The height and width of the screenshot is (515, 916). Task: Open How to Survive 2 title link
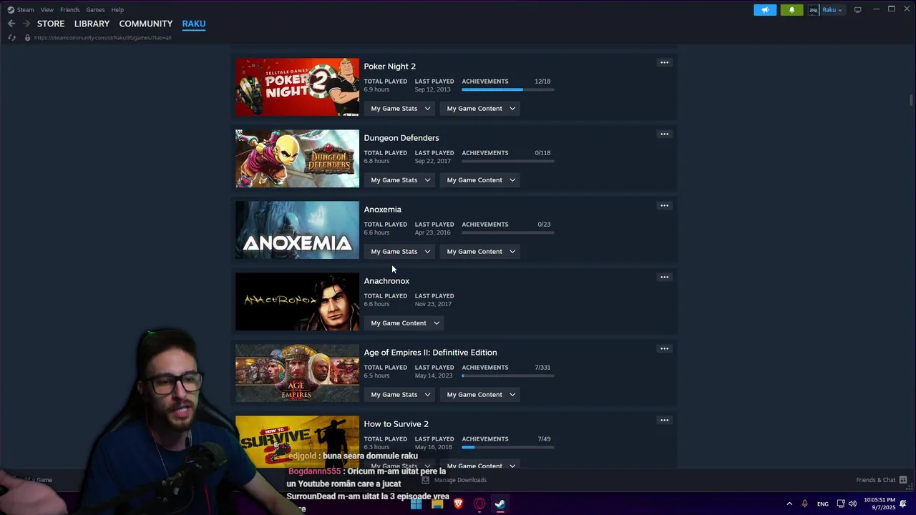point(396,424)
